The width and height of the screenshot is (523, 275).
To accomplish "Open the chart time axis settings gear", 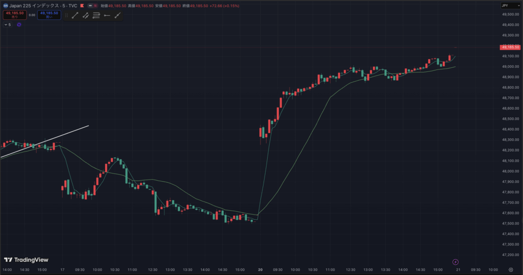I will pos(511,269).
